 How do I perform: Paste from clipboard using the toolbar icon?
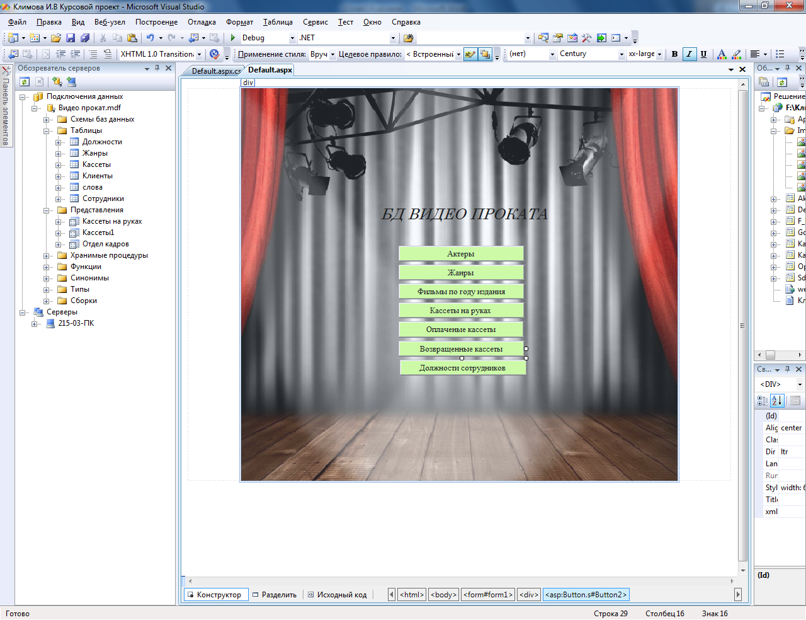tap(132, 38)
